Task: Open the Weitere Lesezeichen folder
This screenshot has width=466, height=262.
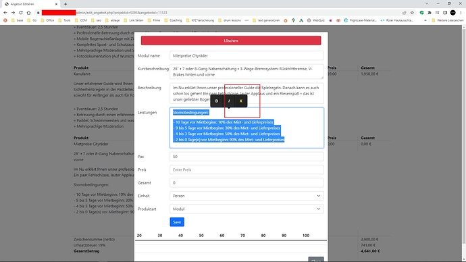Action: 447,20
